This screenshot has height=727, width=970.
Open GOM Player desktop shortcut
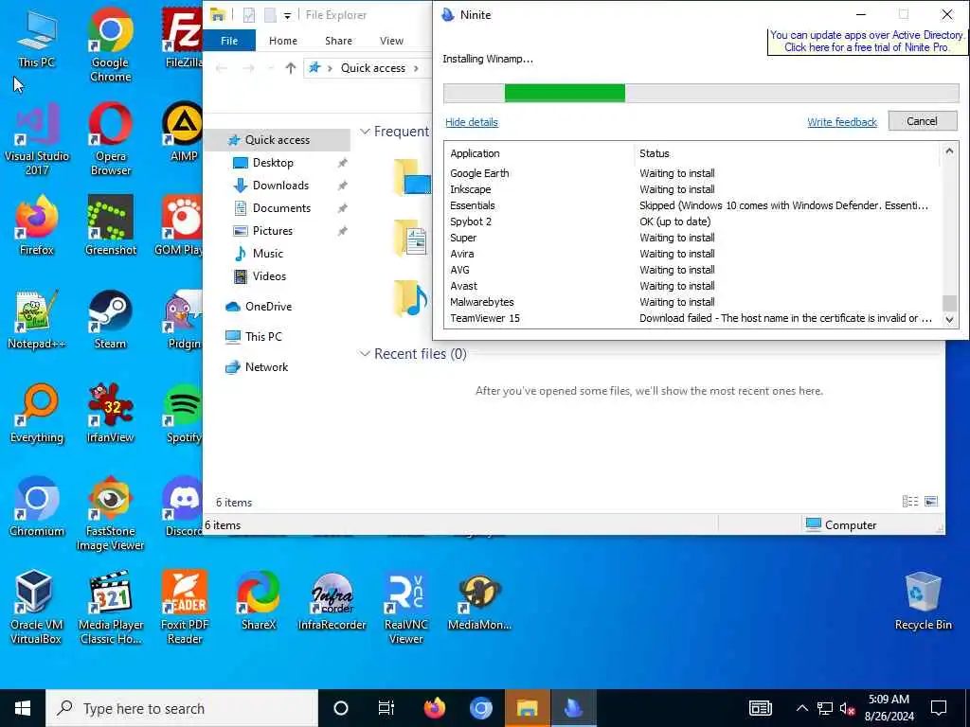(179, 226)
